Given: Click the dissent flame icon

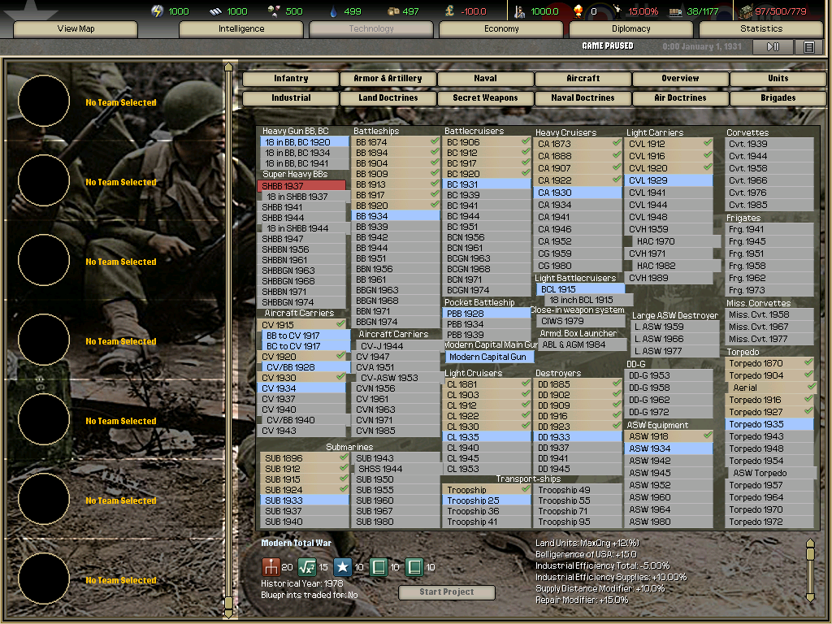Looking at the screenshot, I should tap(578, 11).
